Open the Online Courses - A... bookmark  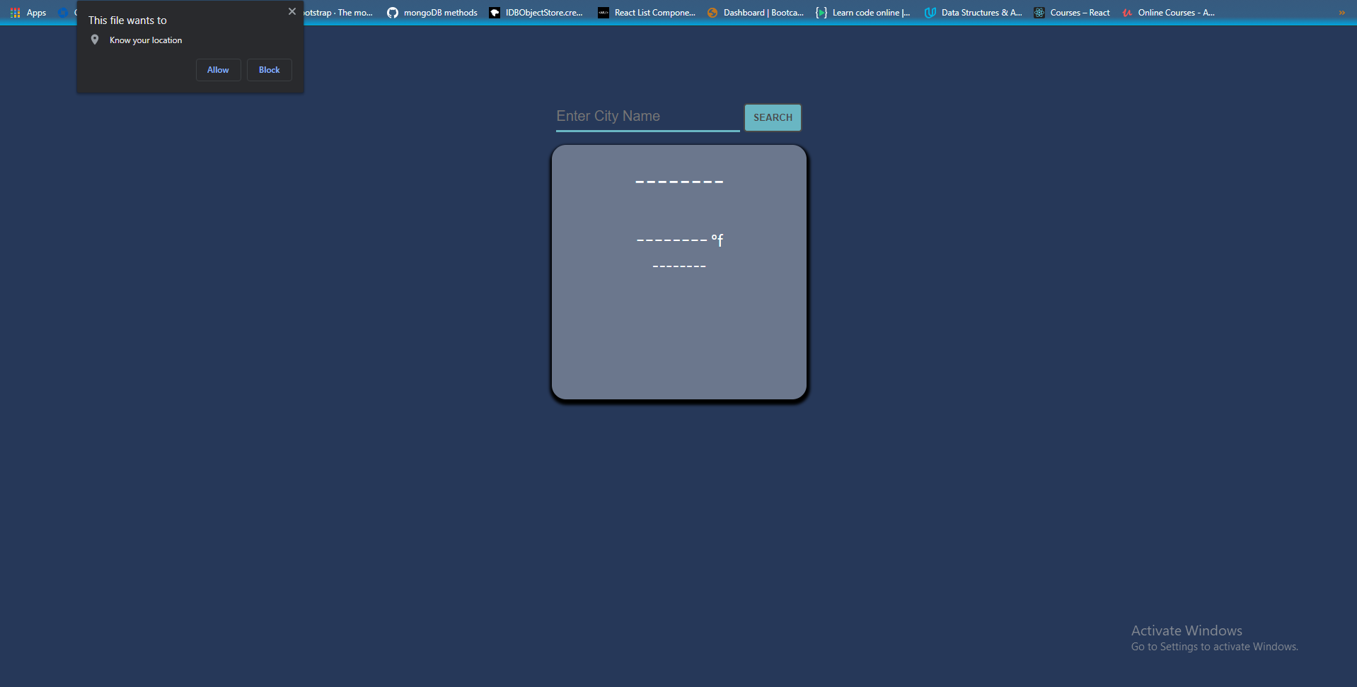click(1169, 13)
